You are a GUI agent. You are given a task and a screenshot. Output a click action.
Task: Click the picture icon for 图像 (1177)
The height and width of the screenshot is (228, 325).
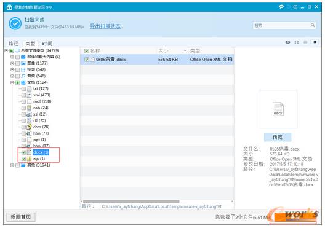coord(23,63)
